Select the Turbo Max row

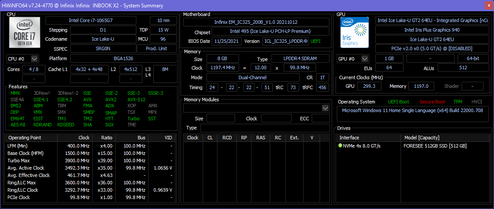(x=91, y=161)
